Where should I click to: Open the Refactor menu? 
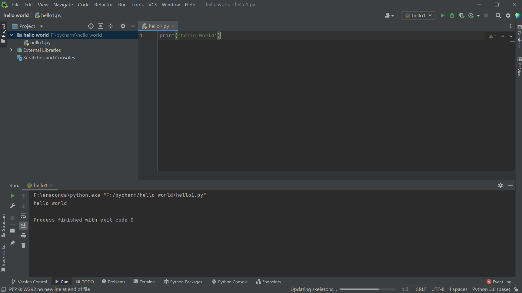coord(103,5)
